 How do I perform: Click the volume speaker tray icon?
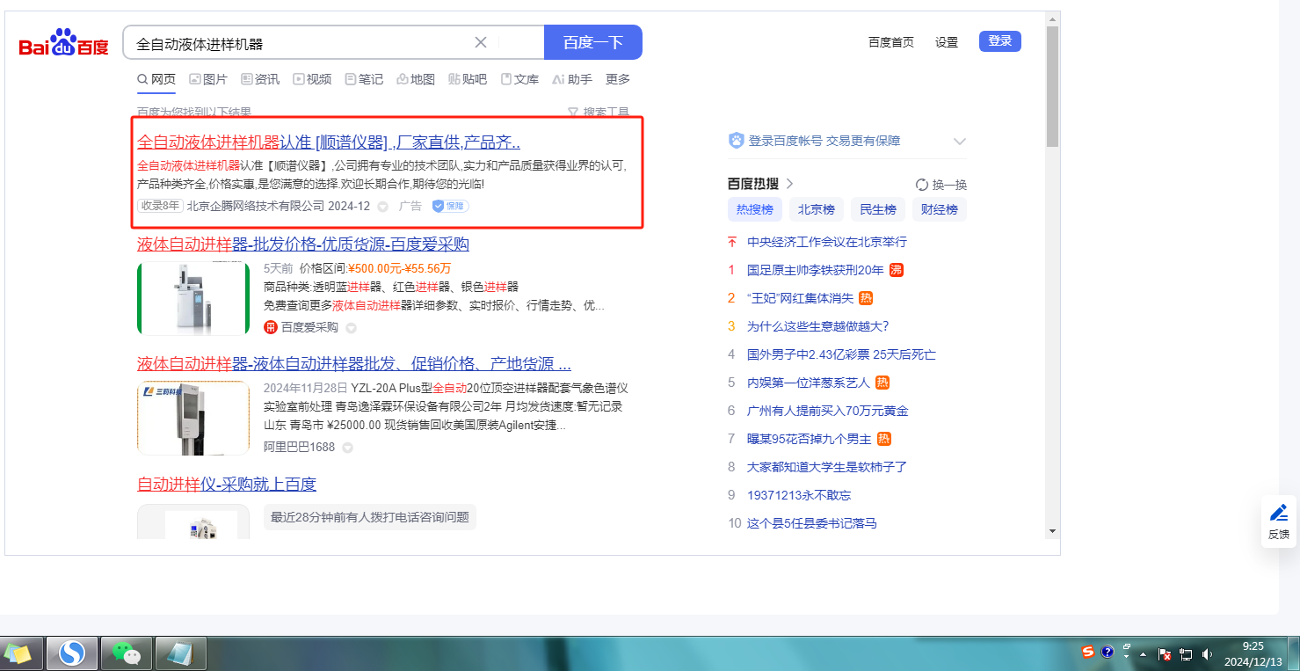1207,654
